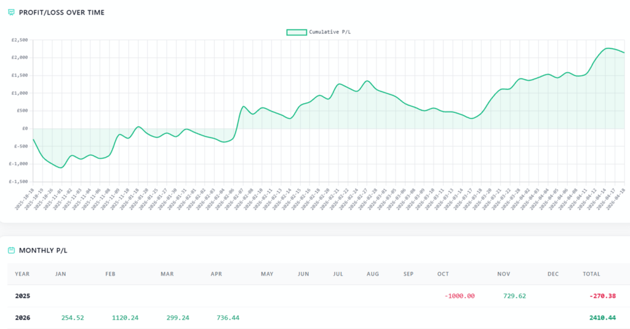Click the £2,500 y-axis label
The image size is (630, 329).
(x=20, y=41)
